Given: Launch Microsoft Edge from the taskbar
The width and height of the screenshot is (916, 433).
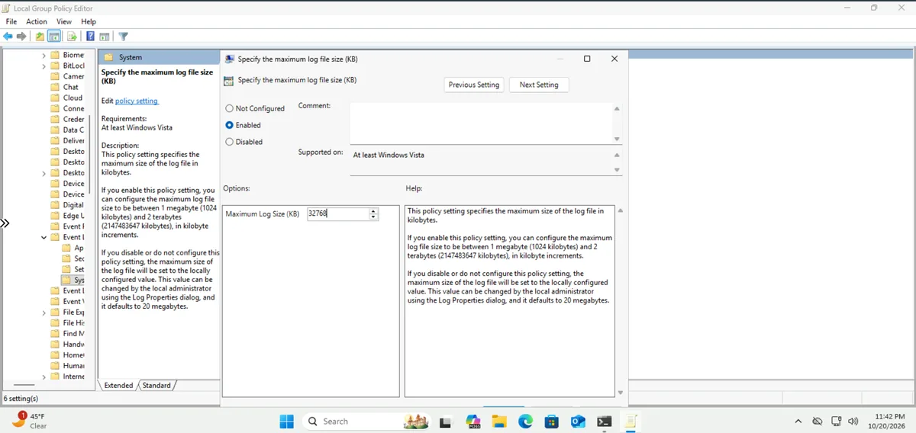Looking at the screenshot, I should [x=525, y=421].
